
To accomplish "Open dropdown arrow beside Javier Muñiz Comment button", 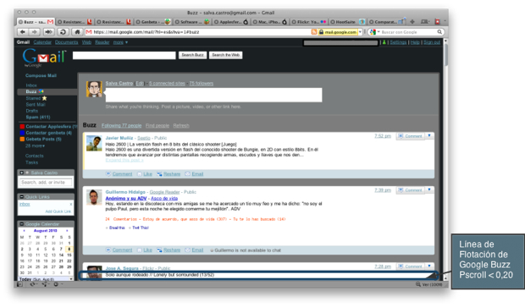I will point(429,136).
